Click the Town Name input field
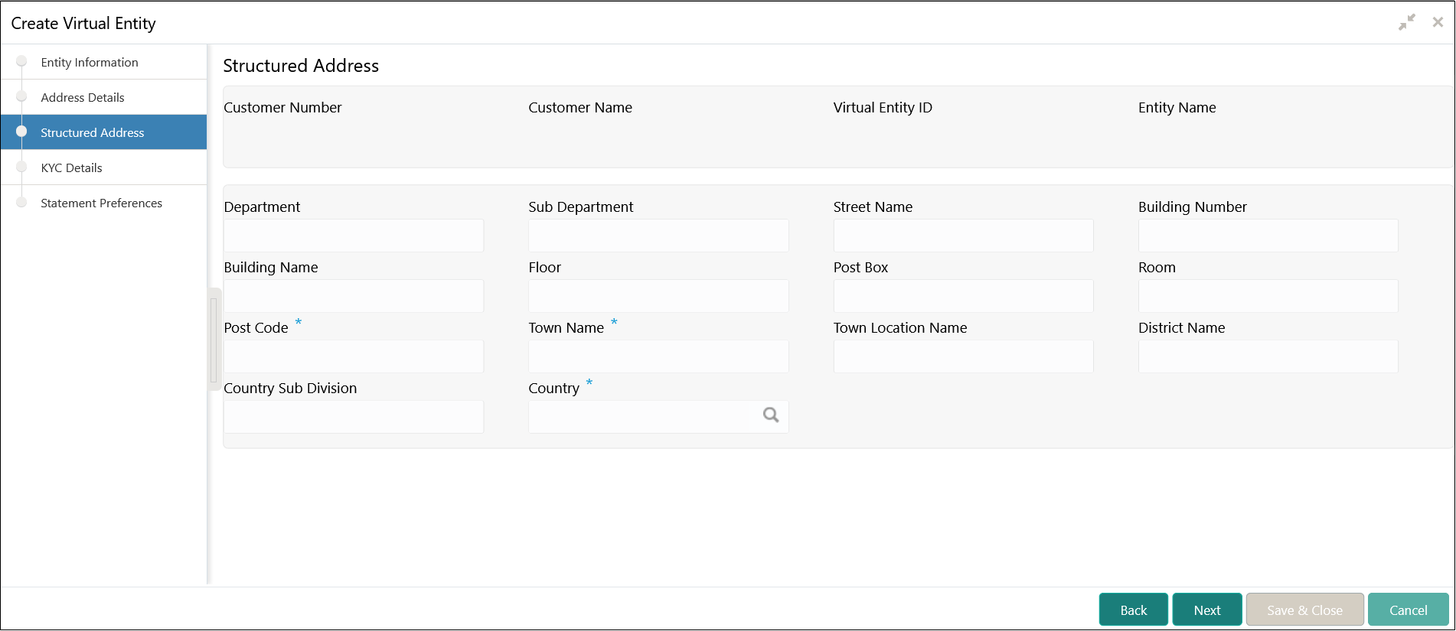Image resolution: width=1456 pixels, height=631 pixels. pyautogui.click(x=658, y=356)
